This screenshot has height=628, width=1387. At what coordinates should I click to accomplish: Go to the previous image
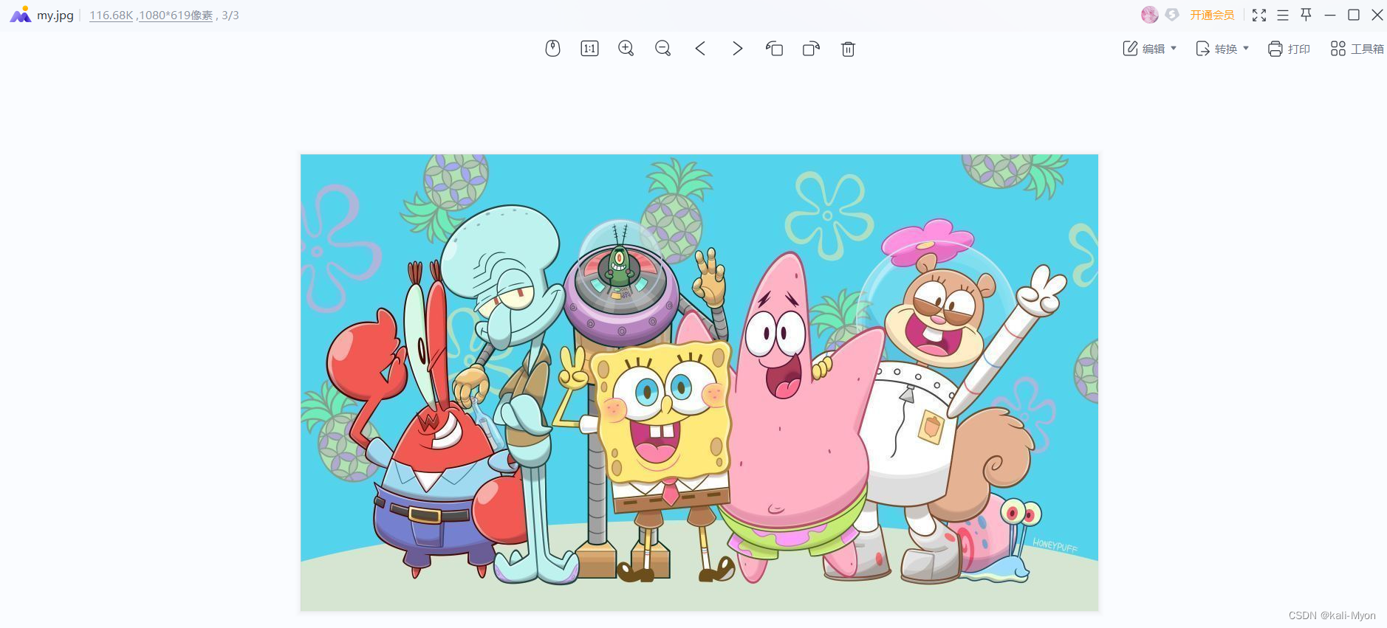[700, 49]
